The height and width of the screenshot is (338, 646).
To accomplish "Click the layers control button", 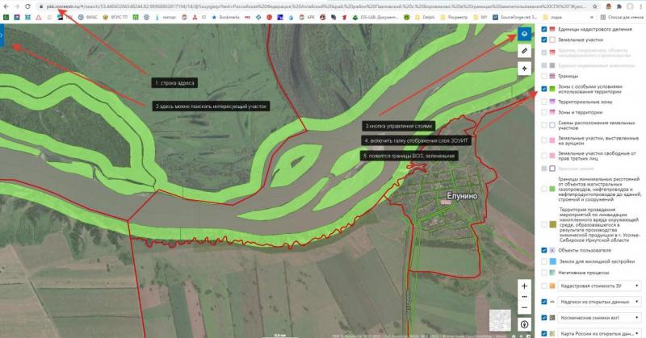I will 525,34.
